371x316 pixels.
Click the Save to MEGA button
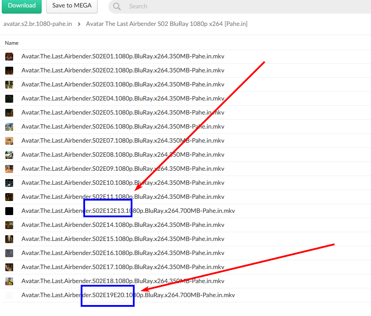(x=72, y=6)
